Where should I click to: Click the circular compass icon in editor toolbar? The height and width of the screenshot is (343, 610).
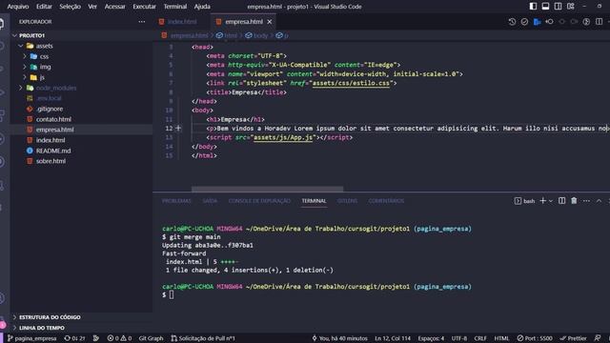(x=586, y=22)
